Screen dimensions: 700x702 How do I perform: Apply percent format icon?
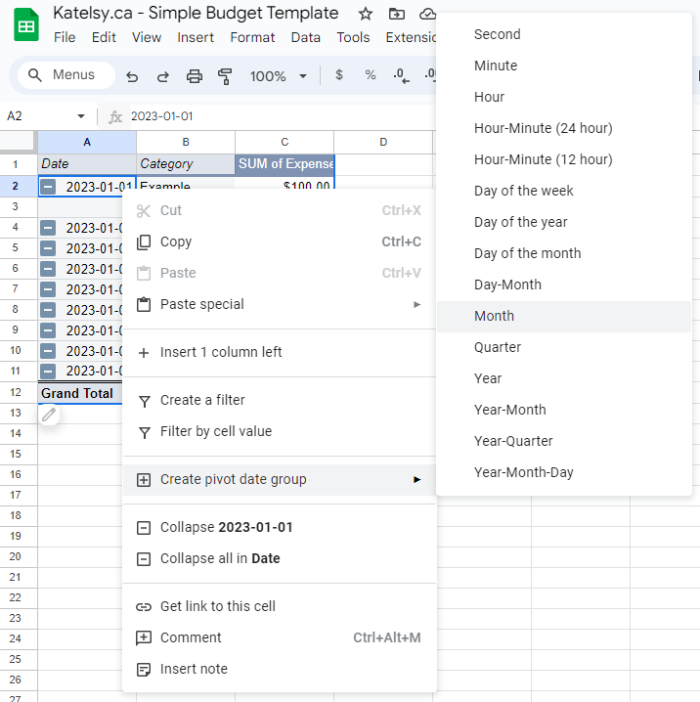pyautogui.click(x=370, y=75)
